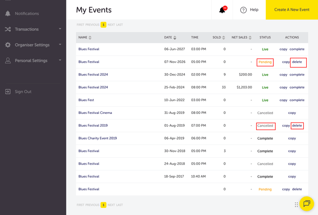Open Blues Festival event dated 24-Aug-2018

89,164
